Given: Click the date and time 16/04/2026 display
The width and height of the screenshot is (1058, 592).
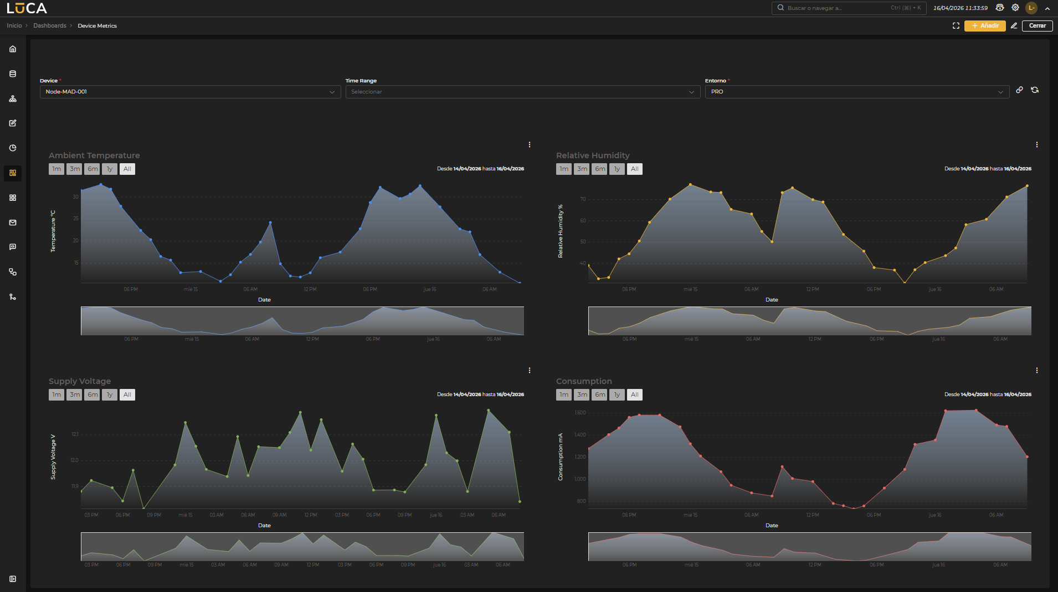Looking at the screenshot, I should (x=961, y=8).
